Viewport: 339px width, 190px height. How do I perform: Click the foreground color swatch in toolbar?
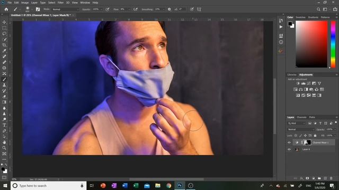[3, 169]
